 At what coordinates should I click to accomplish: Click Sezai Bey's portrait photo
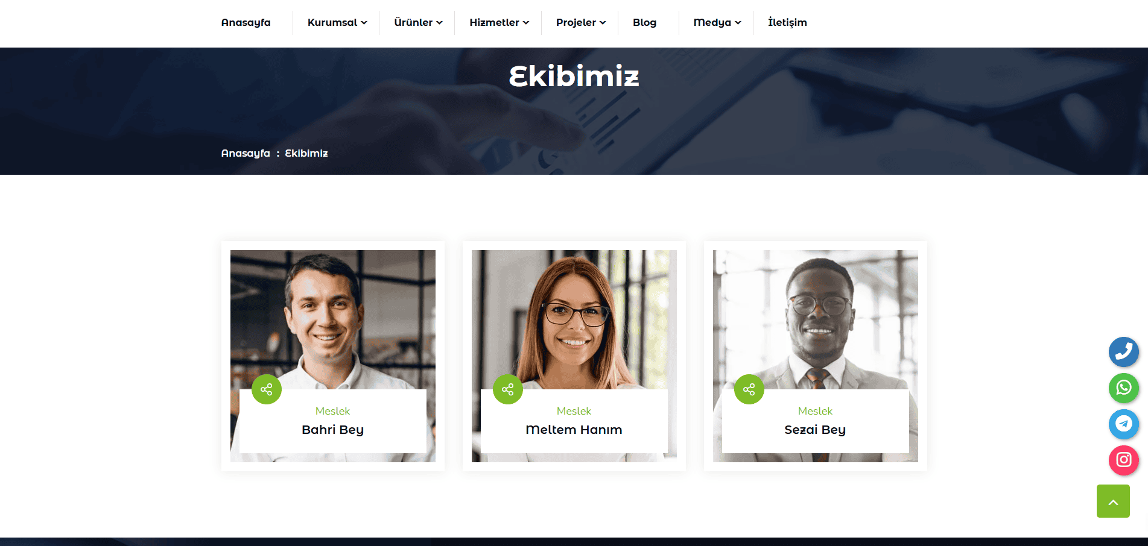coord(816,319)
